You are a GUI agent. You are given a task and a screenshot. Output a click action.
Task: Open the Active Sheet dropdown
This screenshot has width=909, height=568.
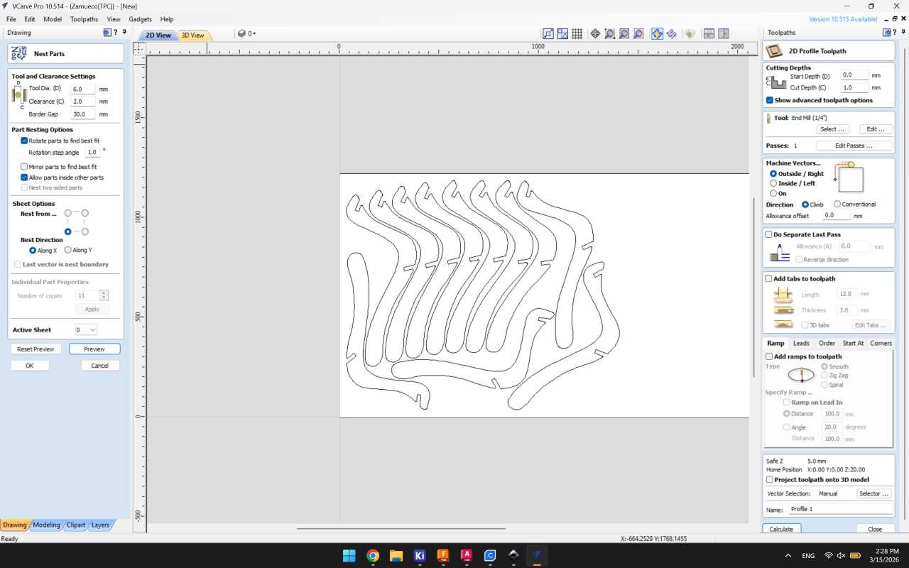click(86, 329)
